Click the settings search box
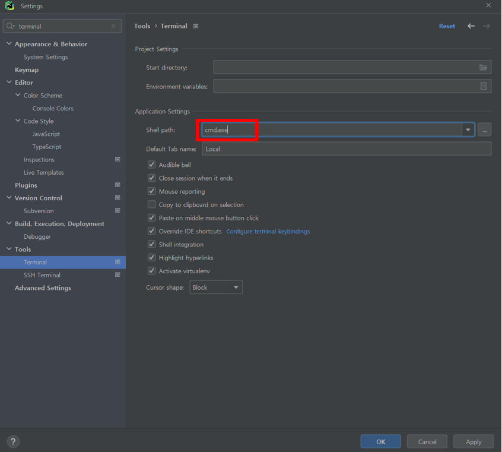This screenshot has height=452, width=502. pyautogui.click(x=62, y=26)
